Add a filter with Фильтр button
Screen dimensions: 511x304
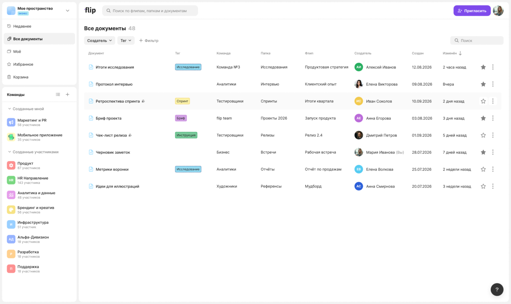click(149, 41)
